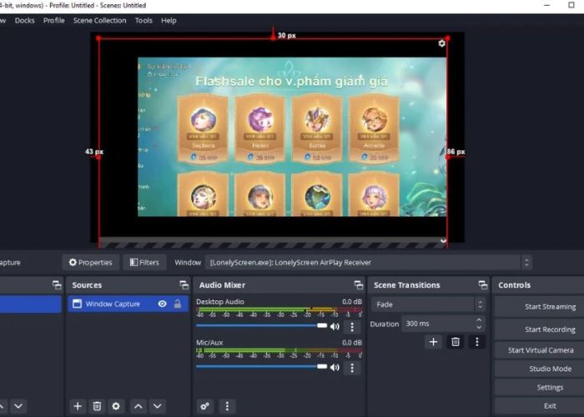Mute Mic/Aux via speaker icon
Screen dimensions: 584x417
tap(335, 367)
